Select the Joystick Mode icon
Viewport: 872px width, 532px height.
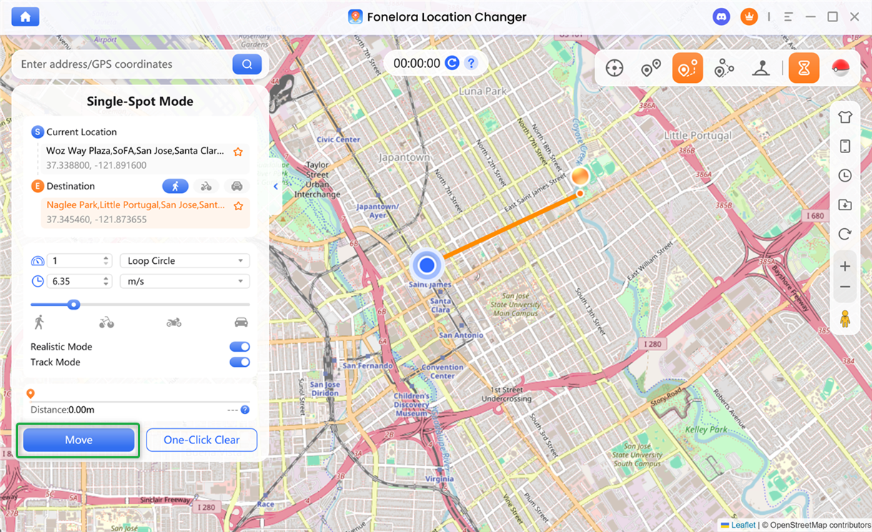click(760, 69)
